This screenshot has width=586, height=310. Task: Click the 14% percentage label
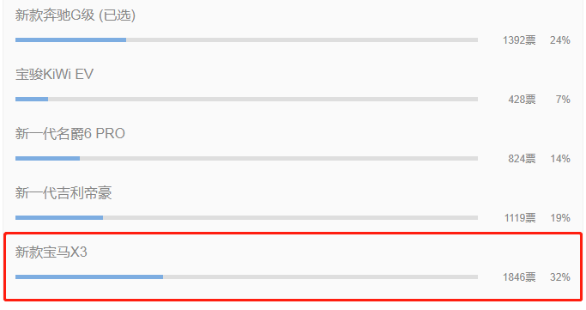coord(560,159)
